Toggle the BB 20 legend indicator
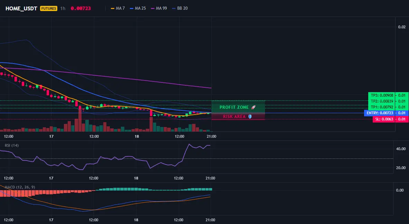This screenshot has height=224, width=409. [180, 8]
